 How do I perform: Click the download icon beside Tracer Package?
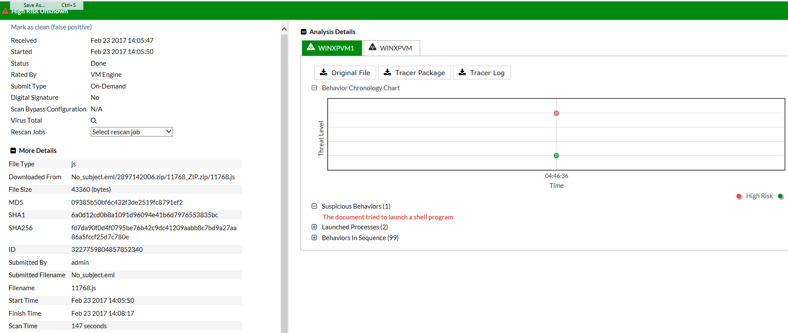tap(387, 72)
